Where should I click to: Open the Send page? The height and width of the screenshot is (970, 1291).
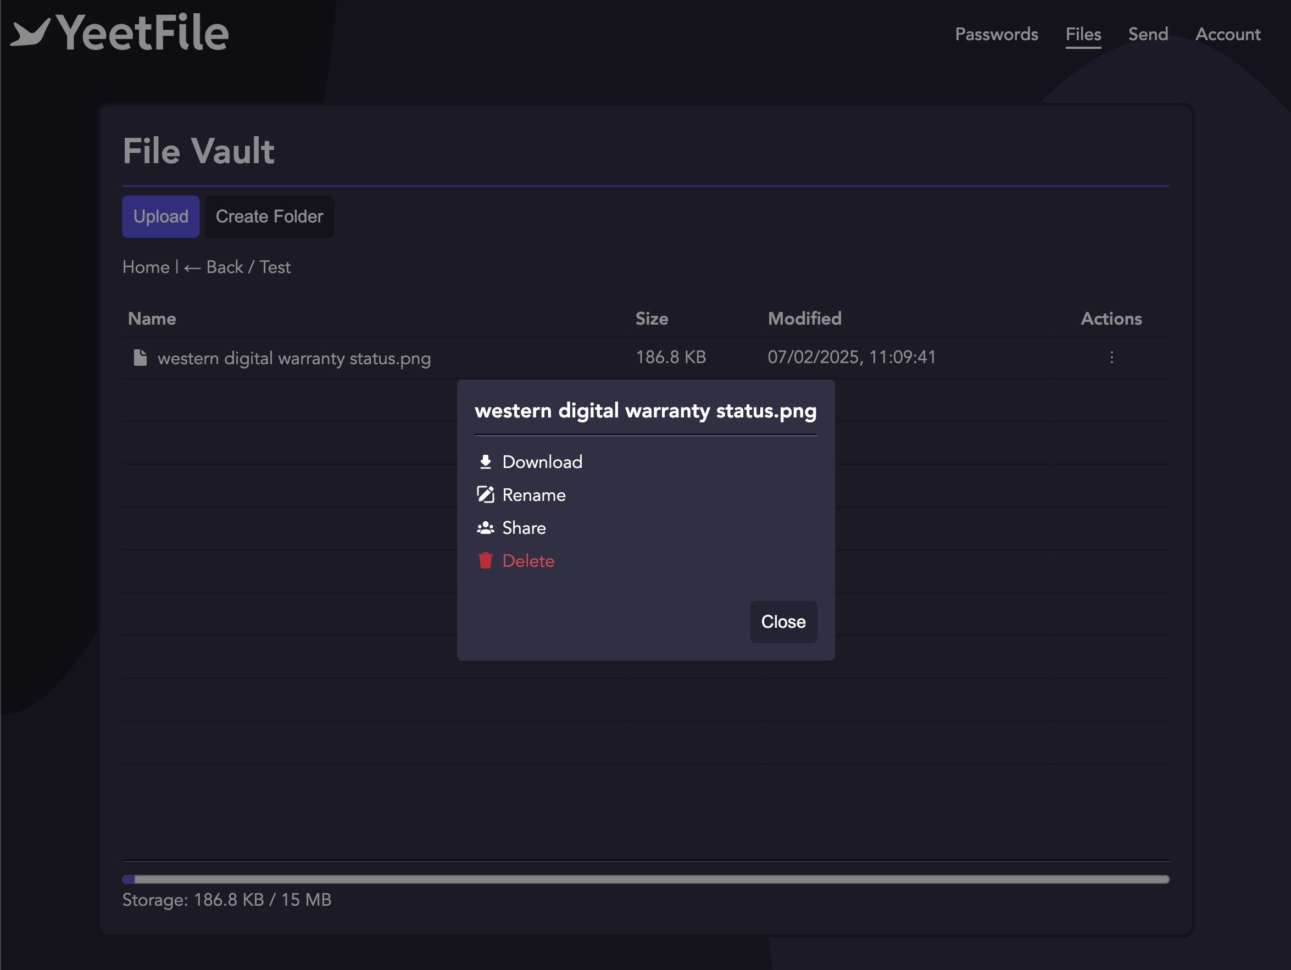pos(1148,34)
